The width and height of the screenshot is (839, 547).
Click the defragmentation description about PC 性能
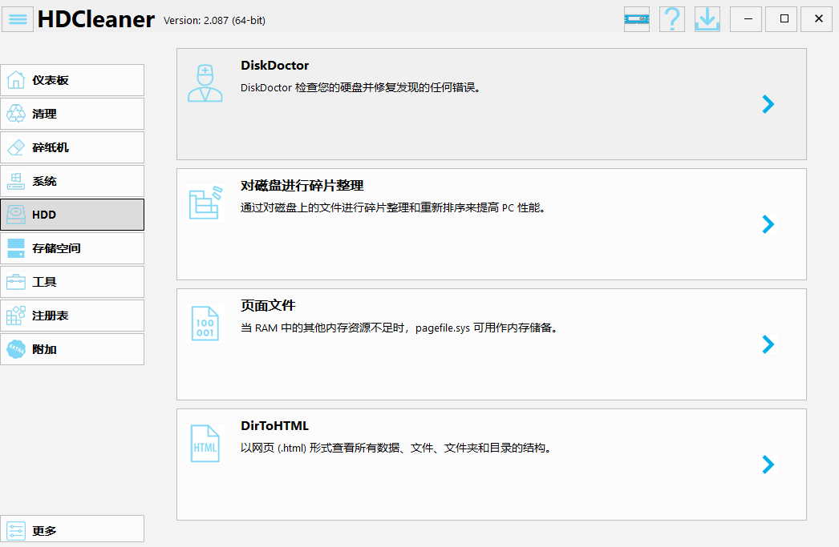[393, 207]
